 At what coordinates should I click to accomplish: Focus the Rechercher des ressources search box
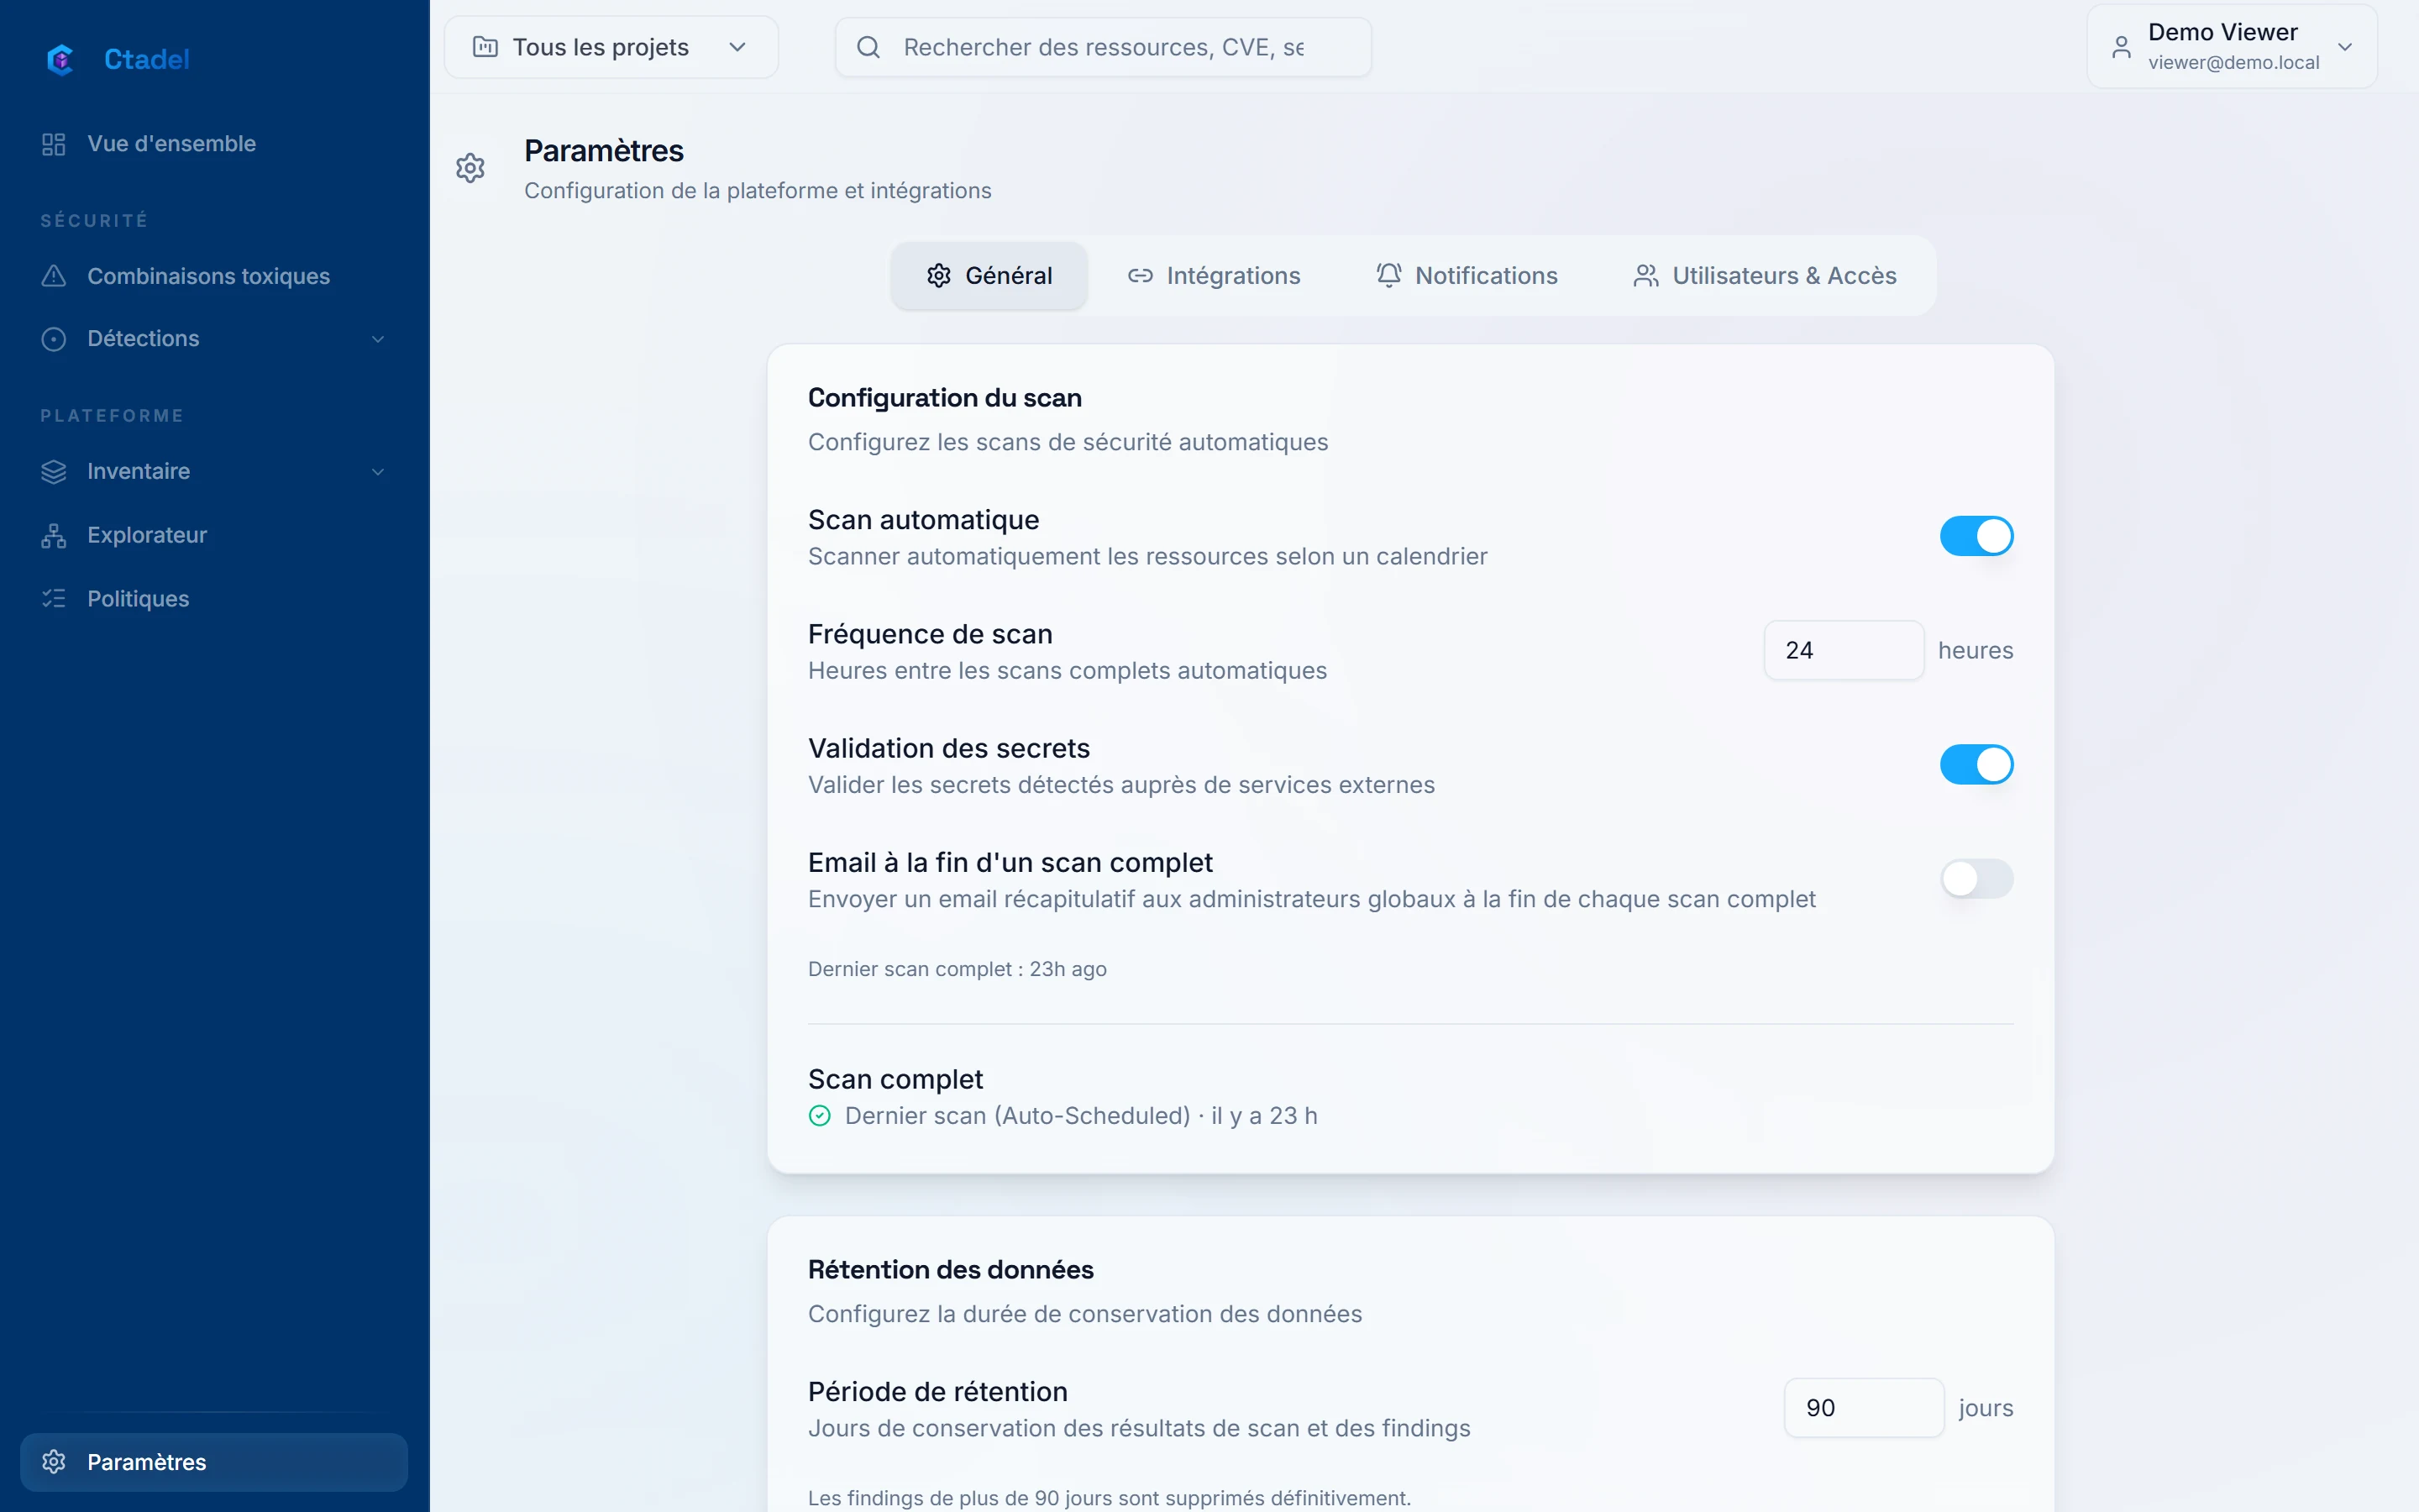coord(1104,47)
